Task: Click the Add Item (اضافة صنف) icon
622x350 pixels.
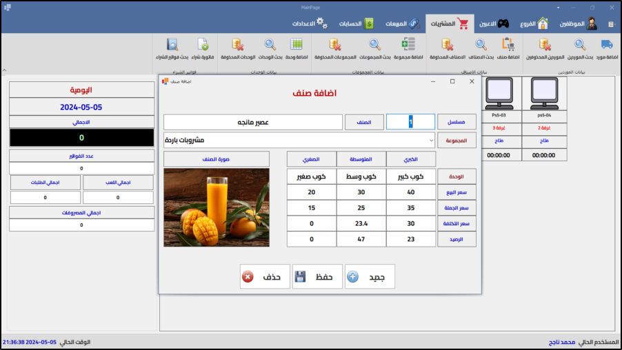Action: pyautogui.click(x=508, y=45)
